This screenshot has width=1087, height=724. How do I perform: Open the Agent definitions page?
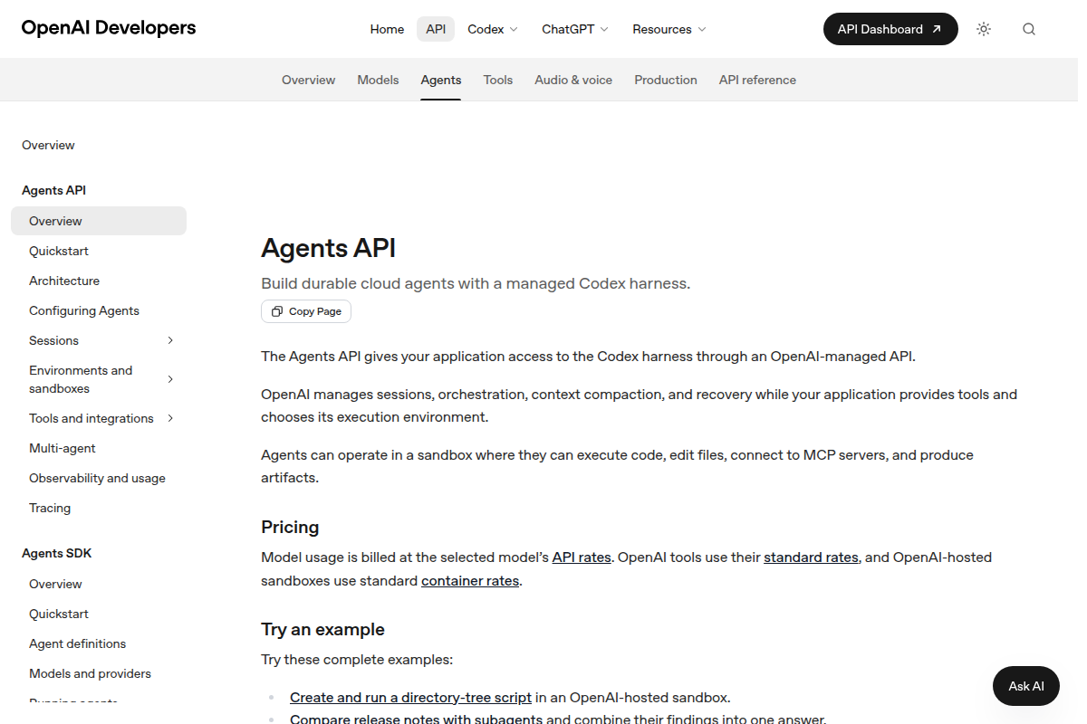[77, 643]
